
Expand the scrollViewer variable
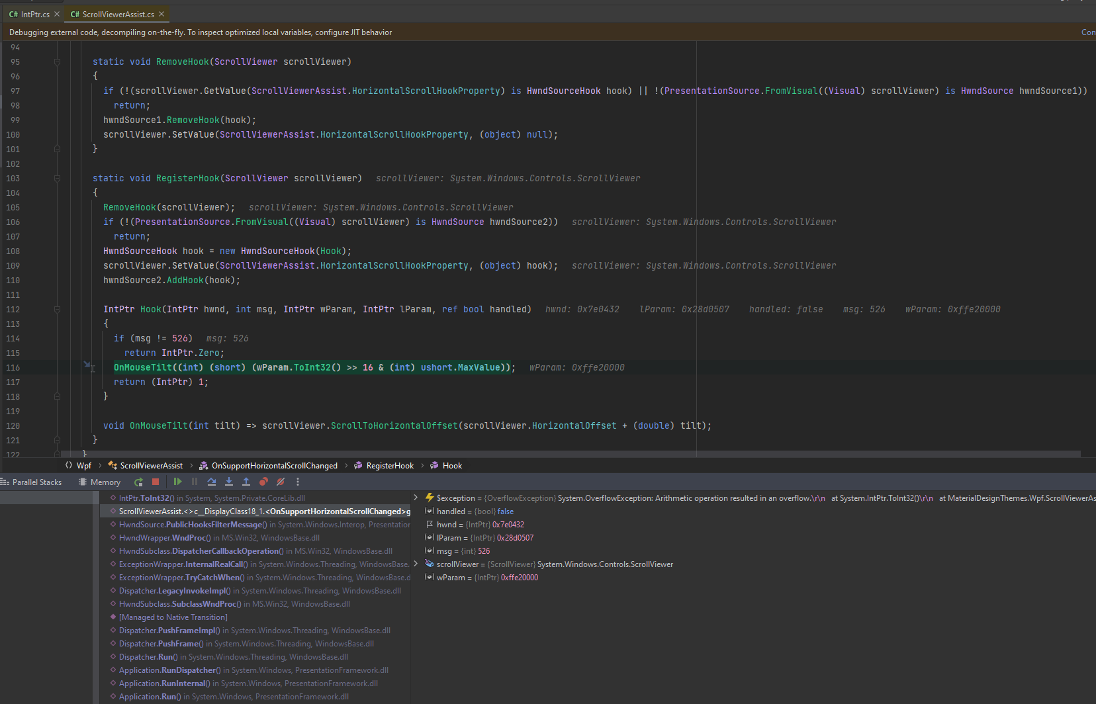(x=416, y=564)
